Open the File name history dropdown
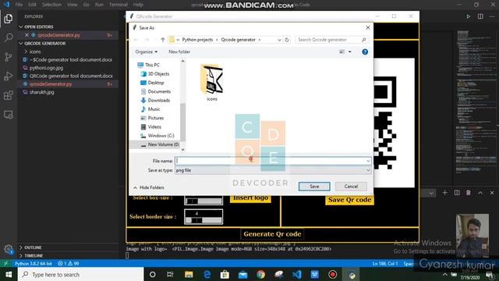The height and width of the screenshot is (281, 499). tap(368, 161)
